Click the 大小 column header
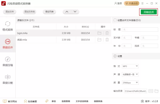Viewport: 160px width, 104px height. click(66, 27)
